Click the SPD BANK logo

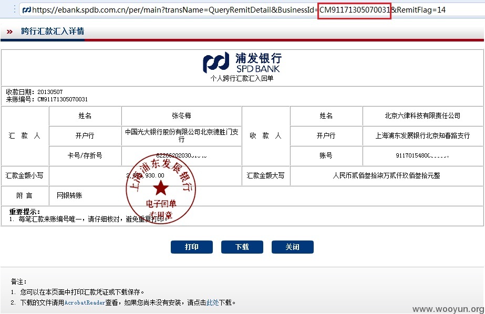pyautogui.click(x=242, y=62)
